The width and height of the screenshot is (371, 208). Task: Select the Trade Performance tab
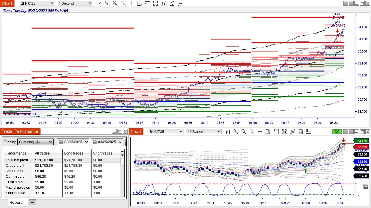[x=20, y=132]
